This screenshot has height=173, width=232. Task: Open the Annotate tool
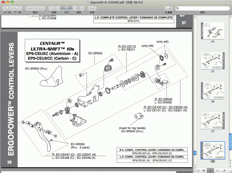tap(92, 8)
